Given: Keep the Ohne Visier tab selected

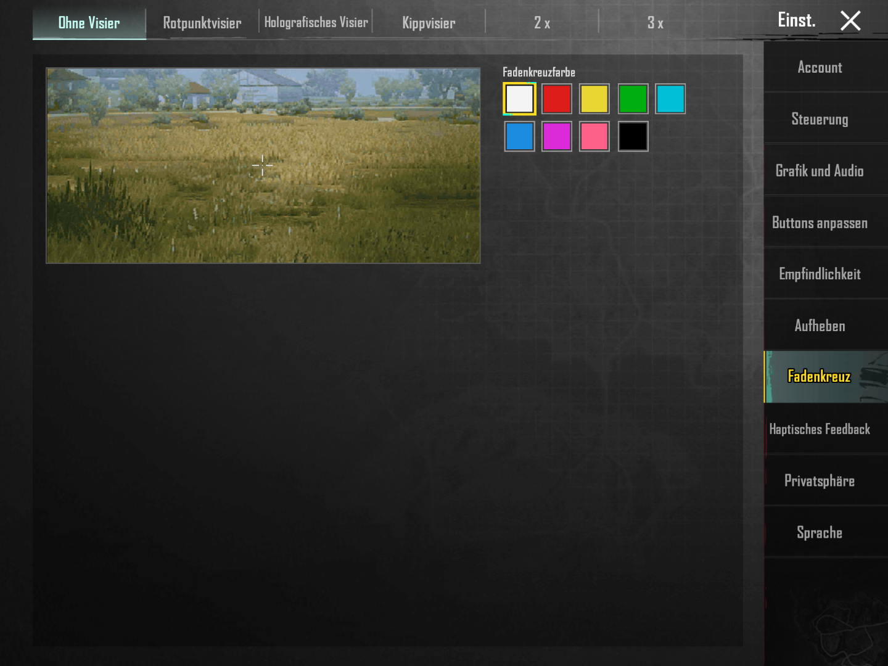Looking at the screenshot, I should (x=89, y=23).
